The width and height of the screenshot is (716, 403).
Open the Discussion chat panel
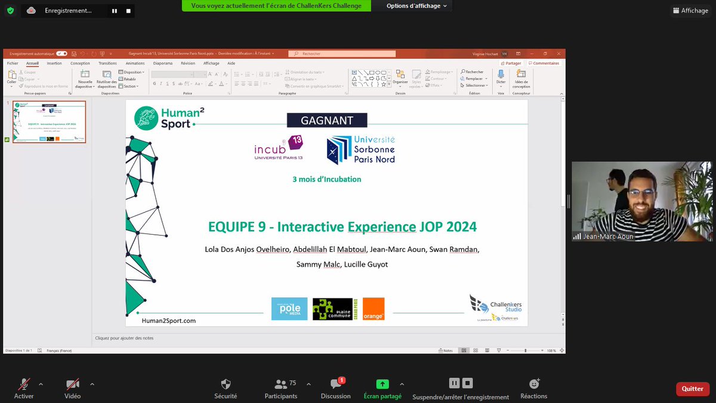tap(335, 388)
